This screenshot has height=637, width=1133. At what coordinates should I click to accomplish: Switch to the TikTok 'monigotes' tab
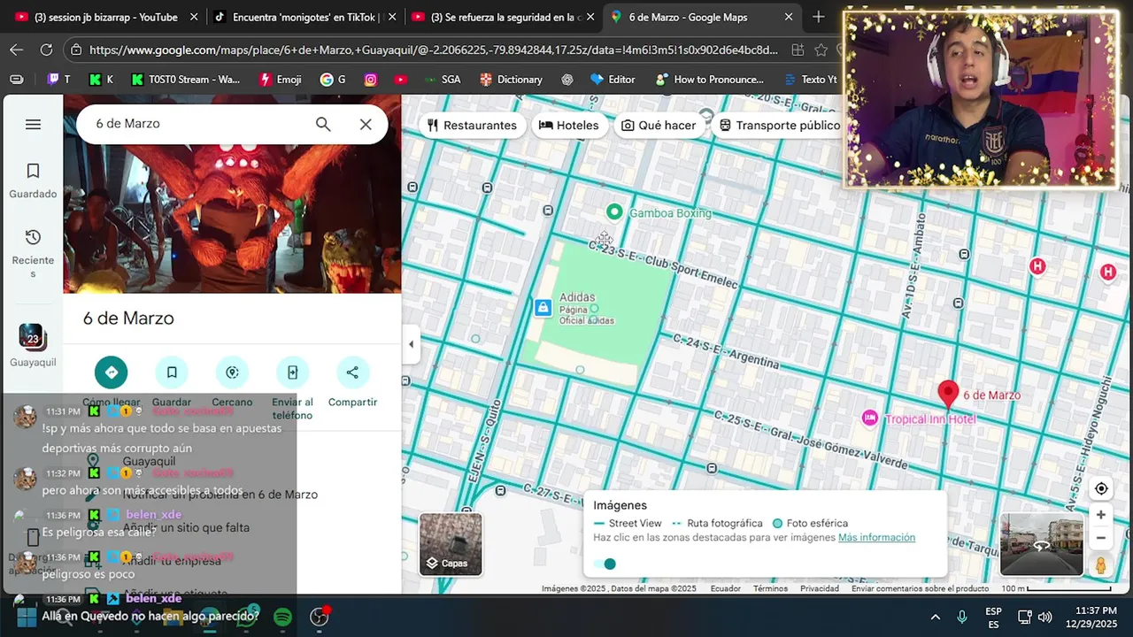point(305,18)
